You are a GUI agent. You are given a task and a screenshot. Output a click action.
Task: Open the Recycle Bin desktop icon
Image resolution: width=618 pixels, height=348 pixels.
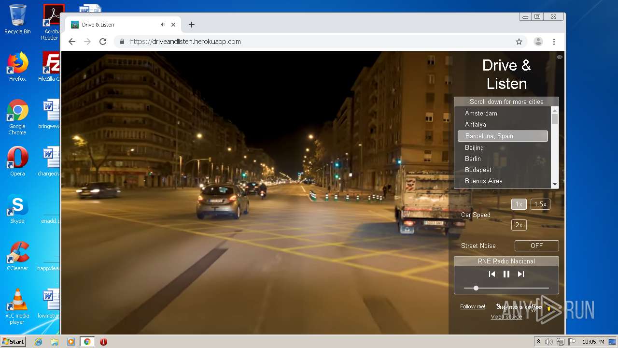click(x=17, y=19)
